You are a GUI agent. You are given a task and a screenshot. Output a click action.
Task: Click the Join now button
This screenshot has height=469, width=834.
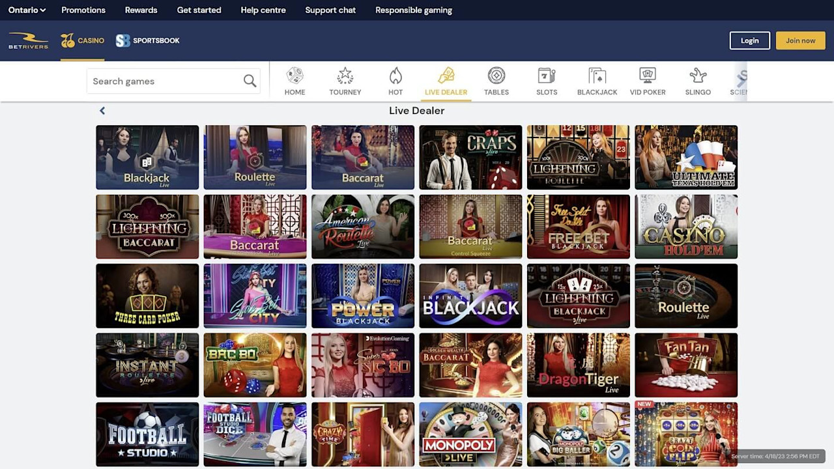pyautogui.click(x=800, y=40)
